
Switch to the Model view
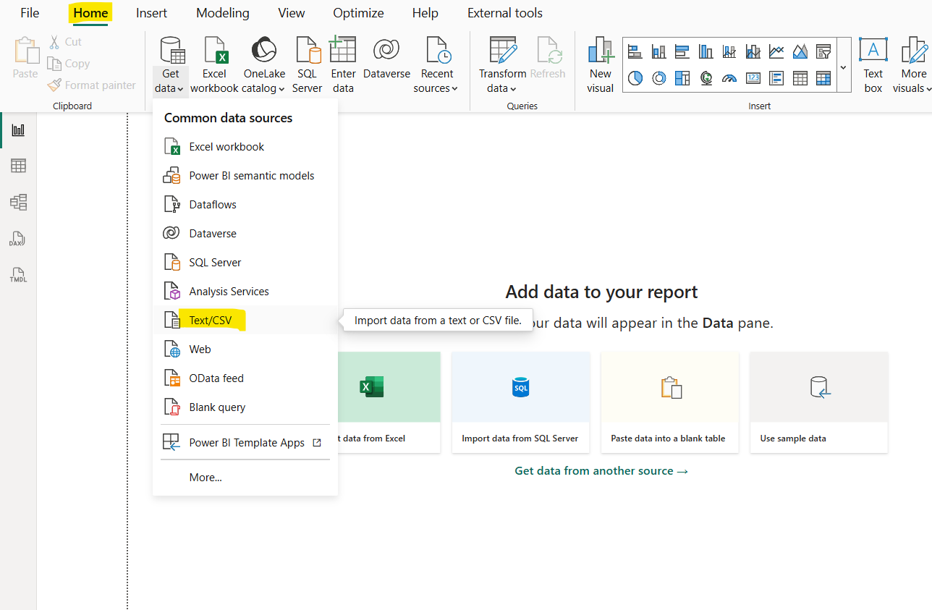tap(17, 202)
